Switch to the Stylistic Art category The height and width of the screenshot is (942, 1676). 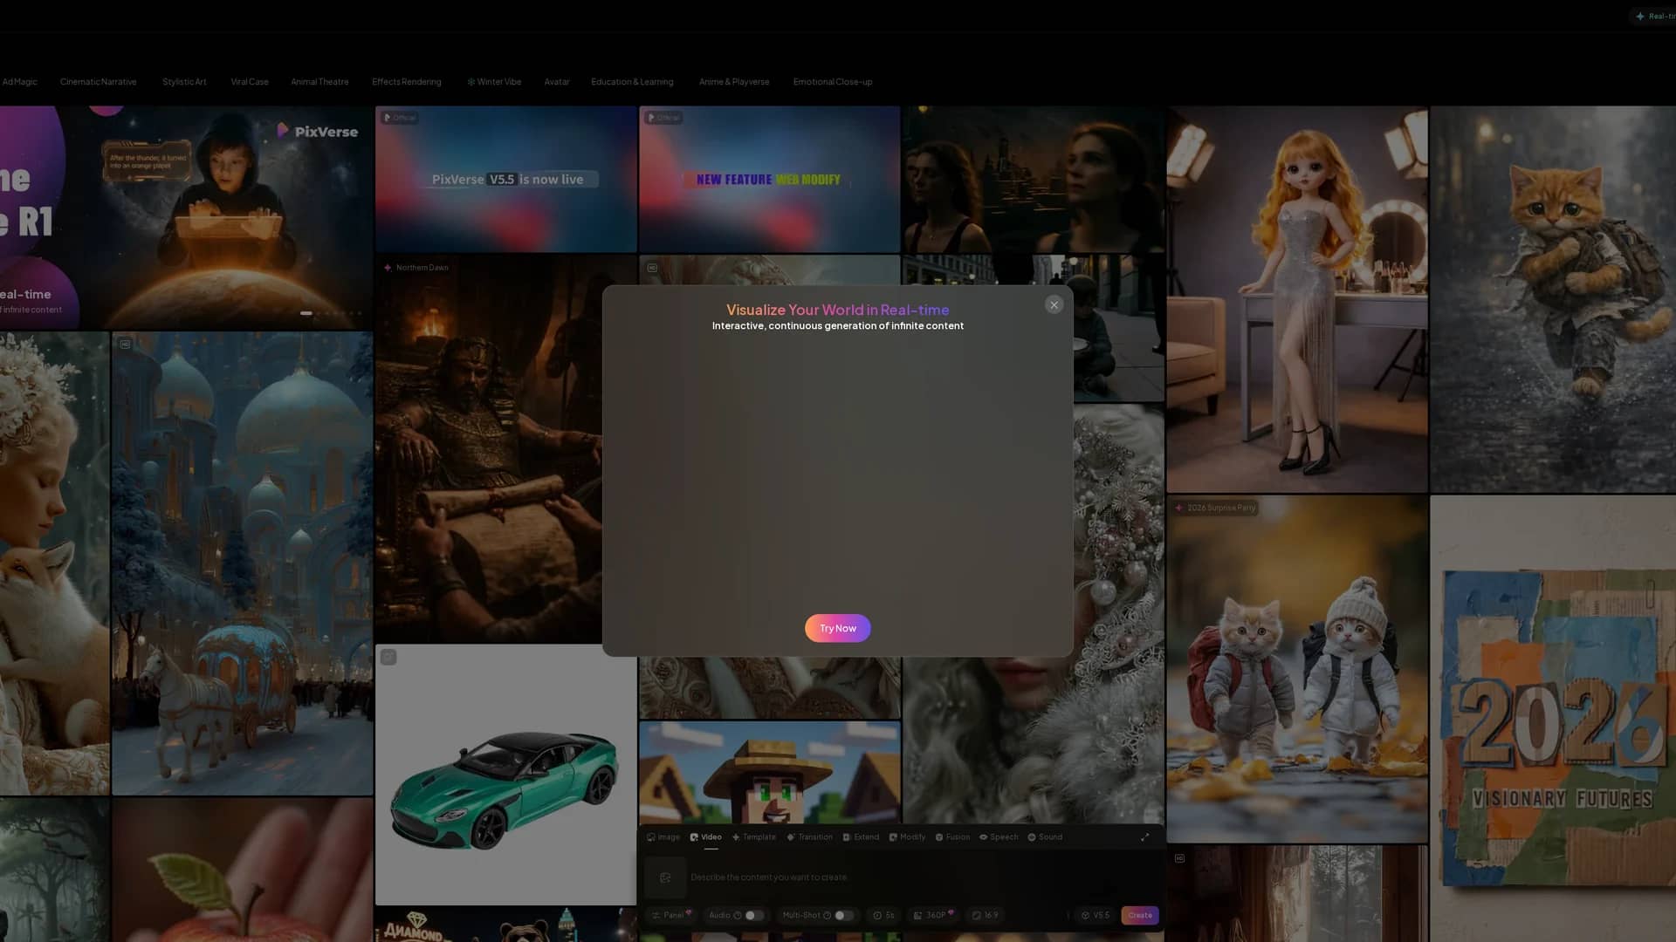pos(184,82)
